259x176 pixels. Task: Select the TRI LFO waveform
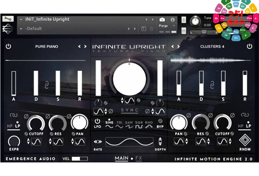point(119,125)
